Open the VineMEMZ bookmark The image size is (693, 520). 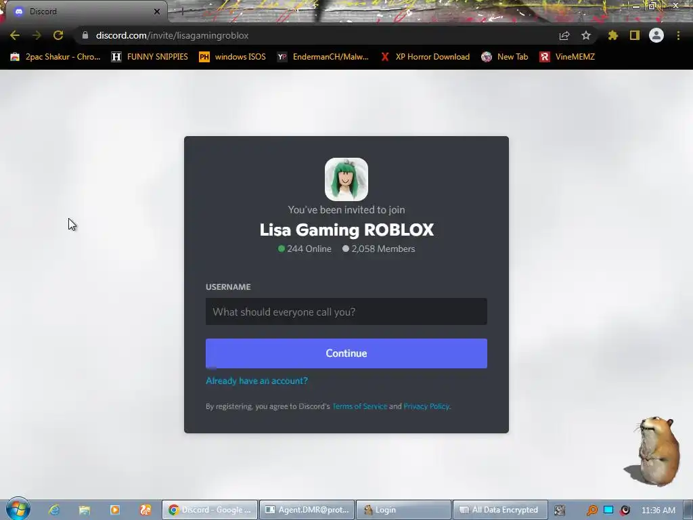(x=568, y=57)
